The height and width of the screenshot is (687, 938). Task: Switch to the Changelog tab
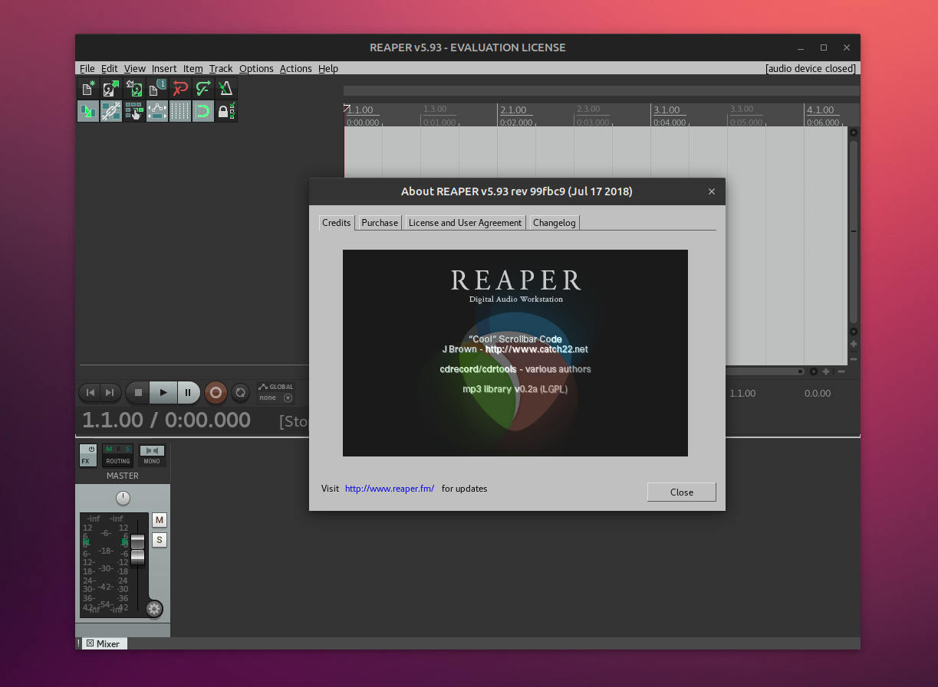click(554, 222)
